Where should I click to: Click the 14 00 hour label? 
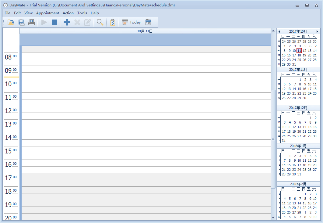pyautogui.click(x=11, y=138)
